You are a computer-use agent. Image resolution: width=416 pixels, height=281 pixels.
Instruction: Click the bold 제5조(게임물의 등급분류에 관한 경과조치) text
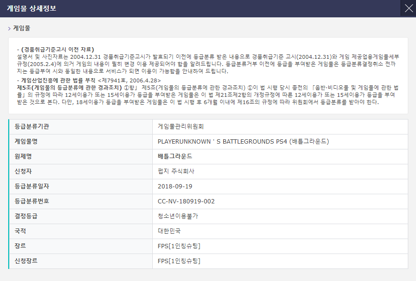69,88
